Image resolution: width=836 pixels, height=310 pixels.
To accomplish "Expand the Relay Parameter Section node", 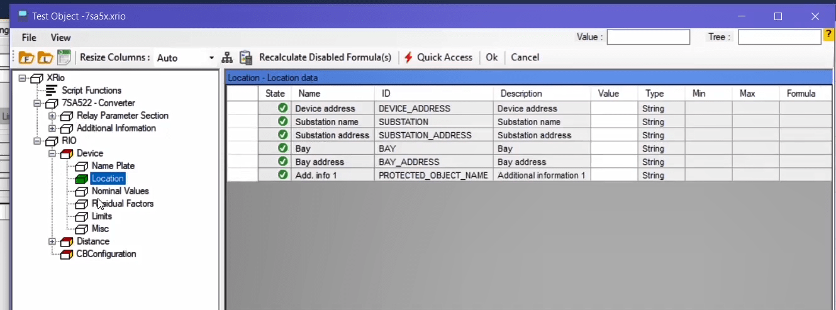I will (52, 116).
